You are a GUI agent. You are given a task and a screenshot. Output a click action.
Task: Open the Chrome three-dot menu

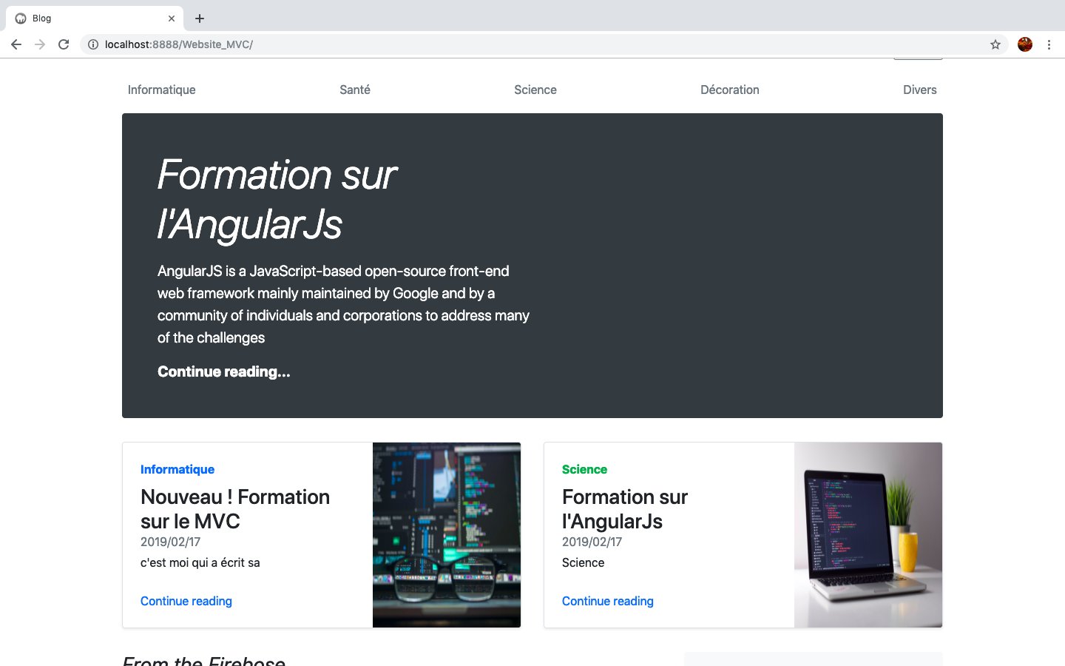click(x=1049, y=44)
